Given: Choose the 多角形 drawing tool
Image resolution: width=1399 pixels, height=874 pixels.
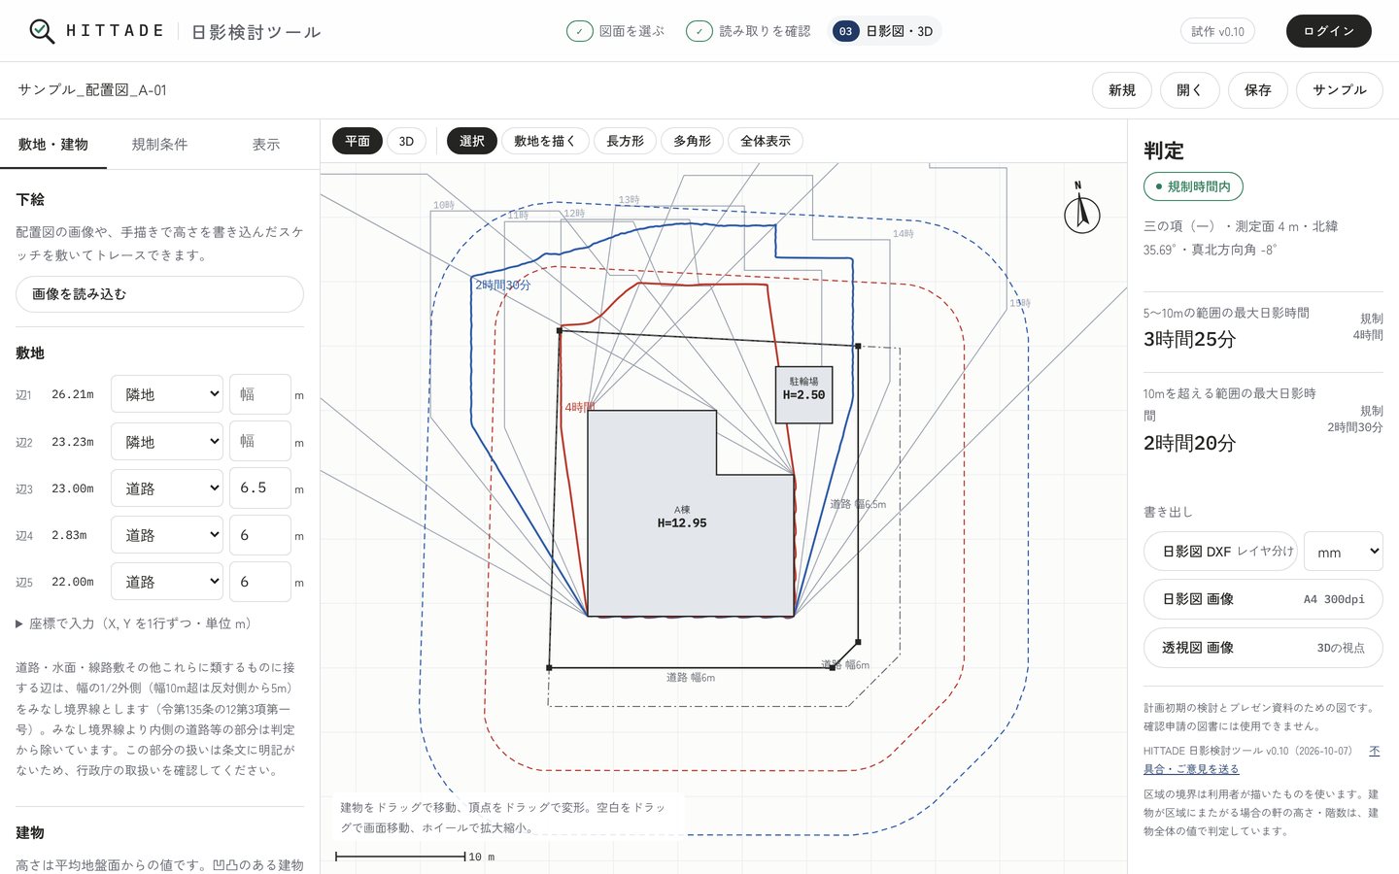Looking at the screenshot, I should pos(693,141).
